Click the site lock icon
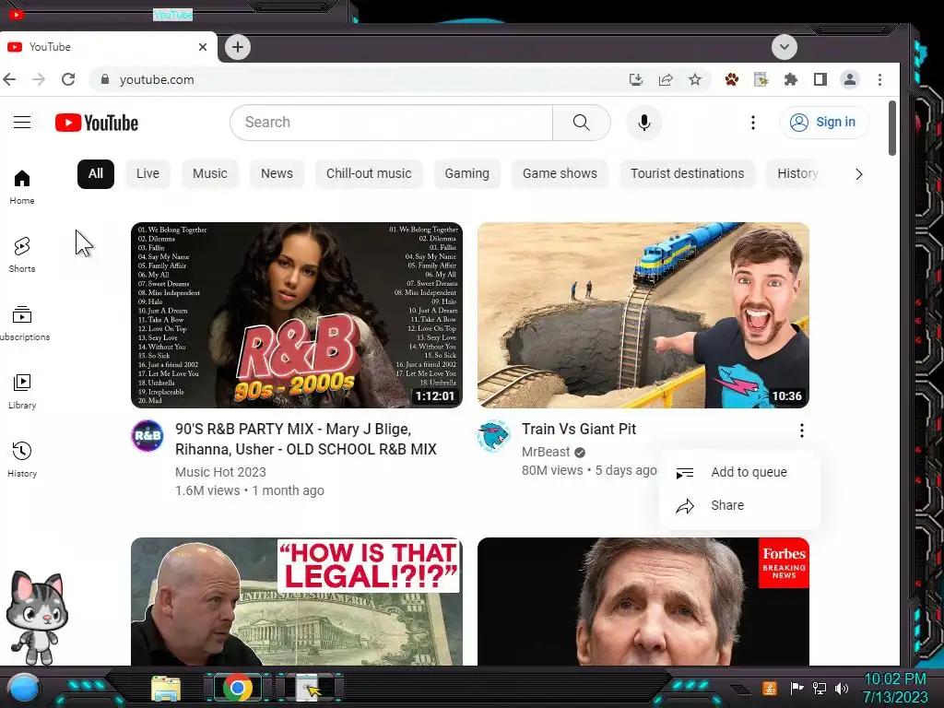Image resolution: width=944 pixels, height=708 pixels. pos(105,79)
